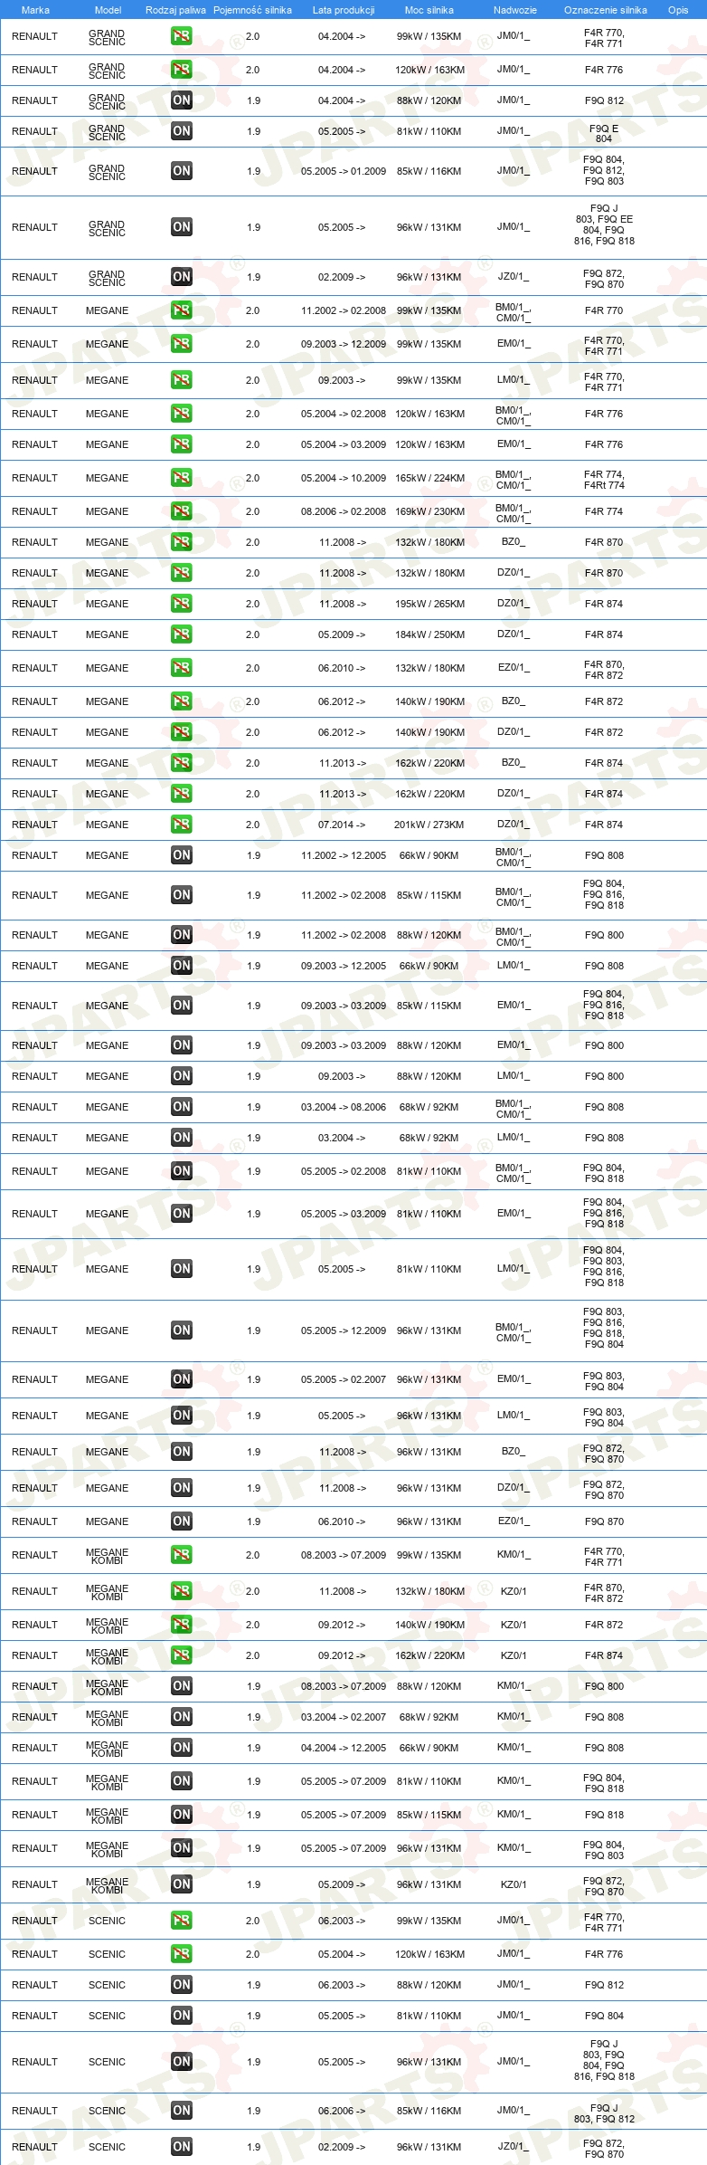This screenshot has width=707, height=2165.
Task: Select the PB icon for Megane Kombi 162kW / 220KM
Action: [x=182, y=1655]
